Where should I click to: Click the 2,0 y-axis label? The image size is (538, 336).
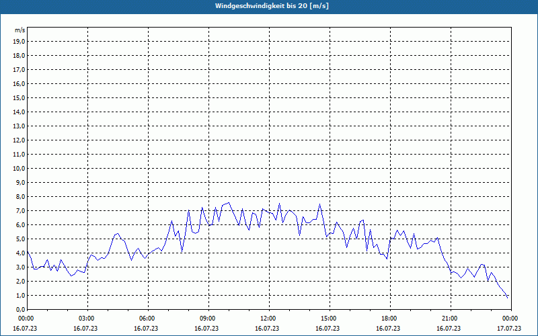[x=20, y=281]
